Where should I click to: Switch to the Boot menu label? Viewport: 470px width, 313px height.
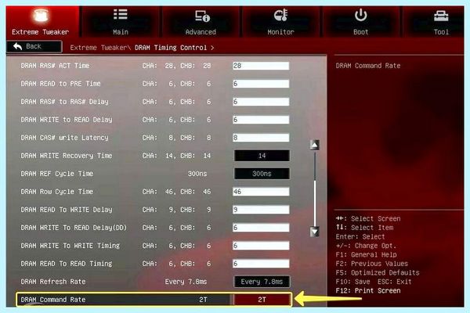(360, 32)
